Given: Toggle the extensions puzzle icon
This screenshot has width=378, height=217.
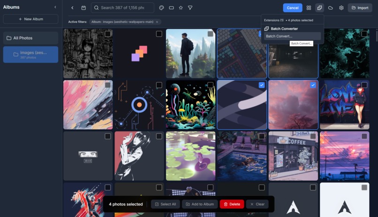Looking at the screenshot, I should tap(319, 7).
